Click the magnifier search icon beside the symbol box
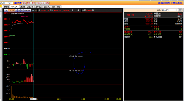Screen dimensions: 184x101 [9, 3]
